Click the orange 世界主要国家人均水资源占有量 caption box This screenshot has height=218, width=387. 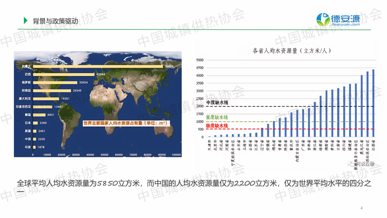pos(125,123)
